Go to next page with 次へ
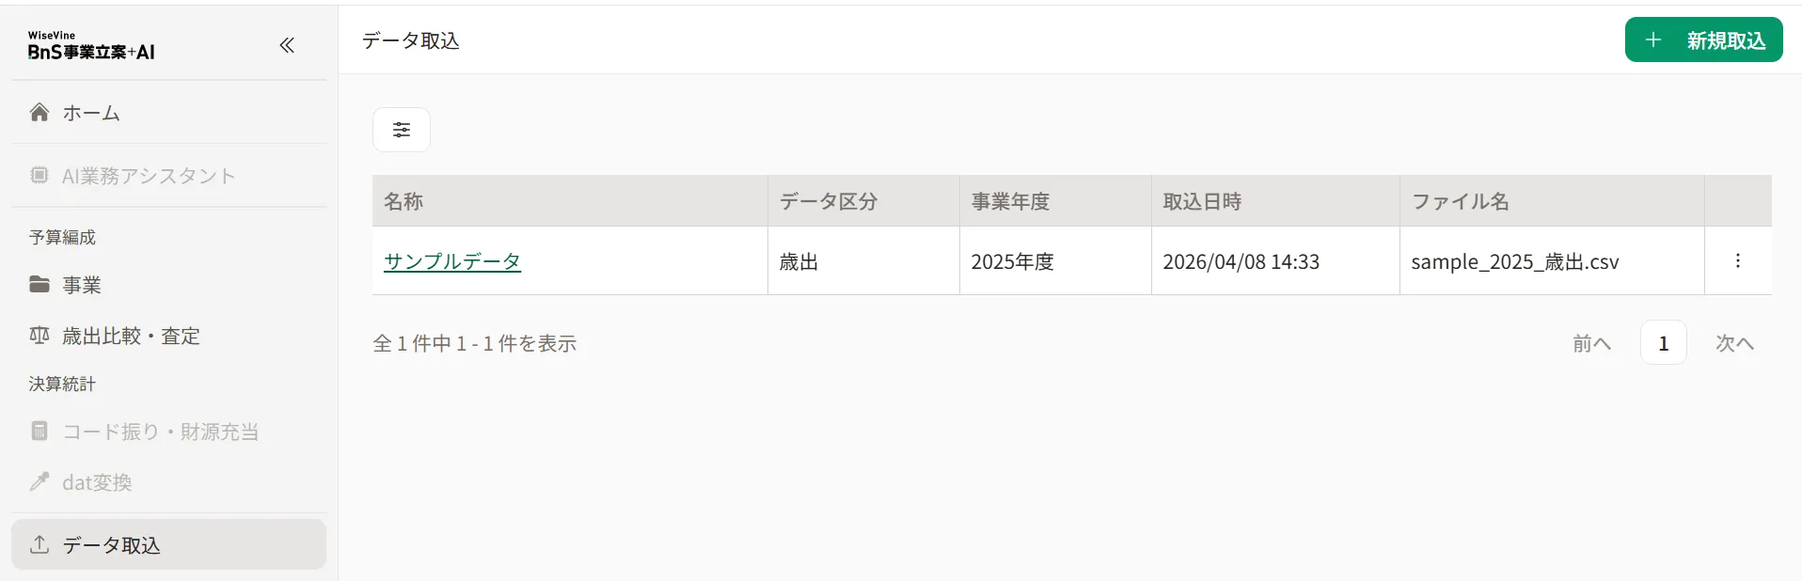 pyautogui.click(x=1734, y=343)
